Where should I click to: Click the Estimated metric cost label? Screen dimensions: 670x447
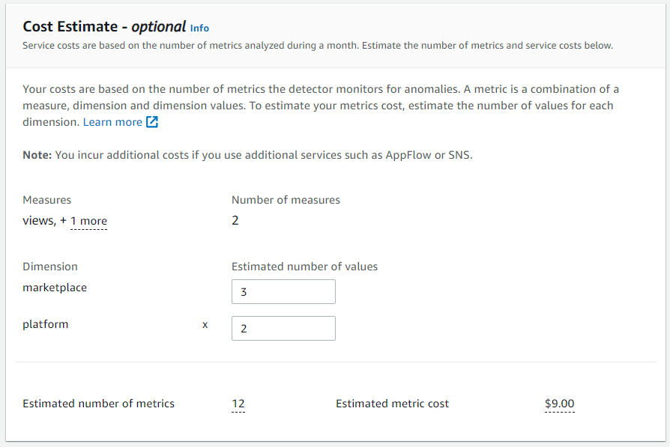392,404
